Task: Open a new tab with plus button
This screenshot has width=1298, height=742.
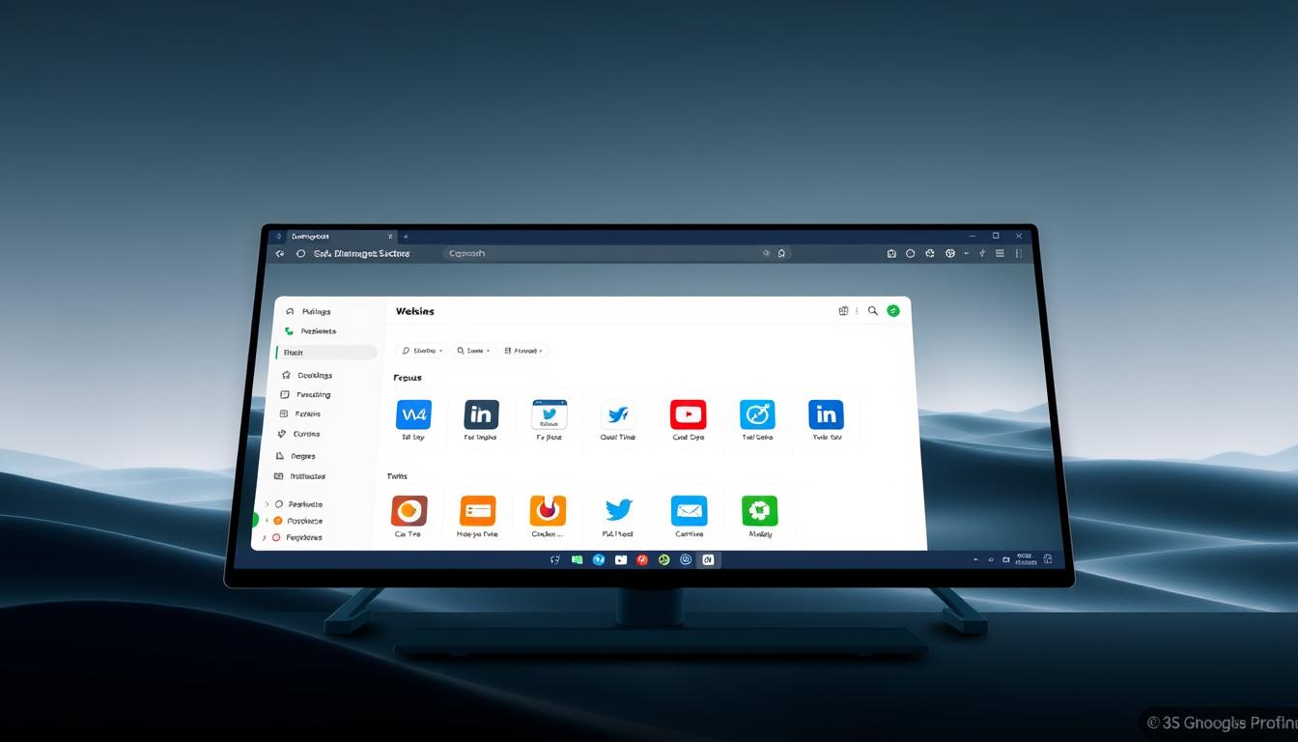Action: point(406,236)
